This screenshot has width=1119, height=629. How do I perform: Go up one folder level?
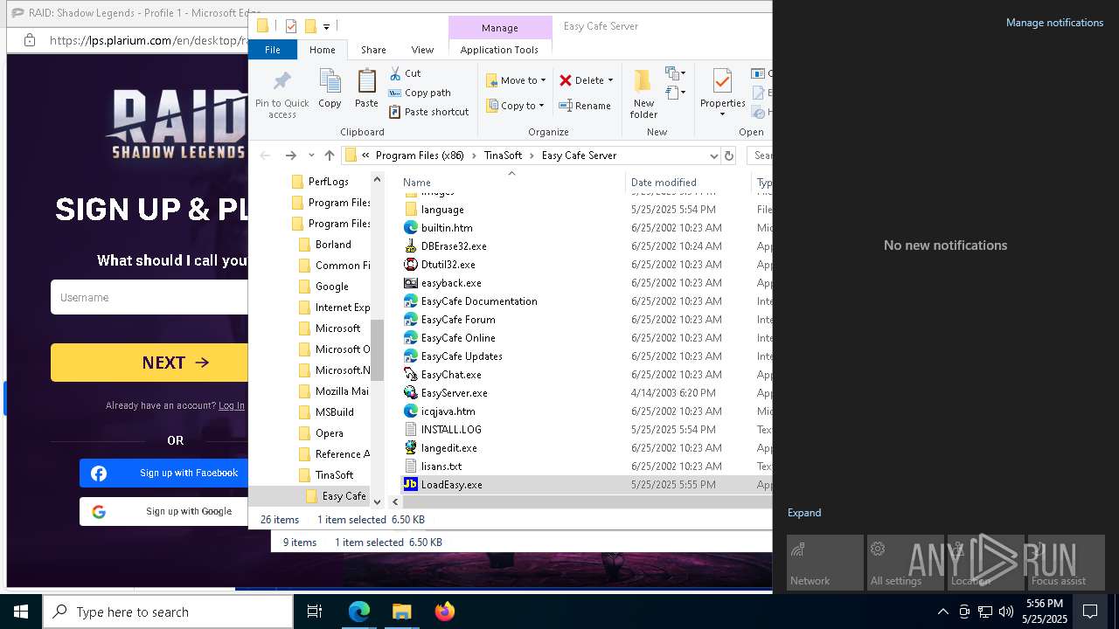point(330,156)
